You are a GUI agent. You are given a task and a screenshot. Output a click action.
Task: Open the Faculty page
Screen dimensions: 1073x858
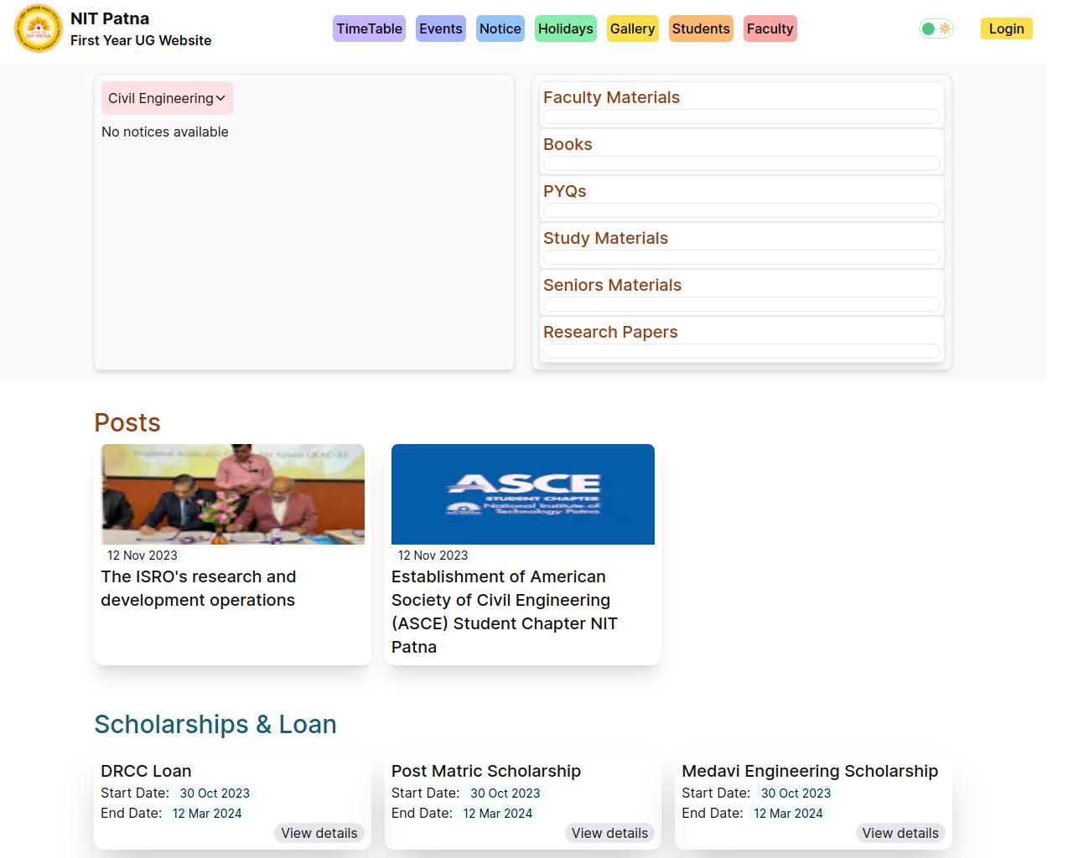tap(770, 28)
